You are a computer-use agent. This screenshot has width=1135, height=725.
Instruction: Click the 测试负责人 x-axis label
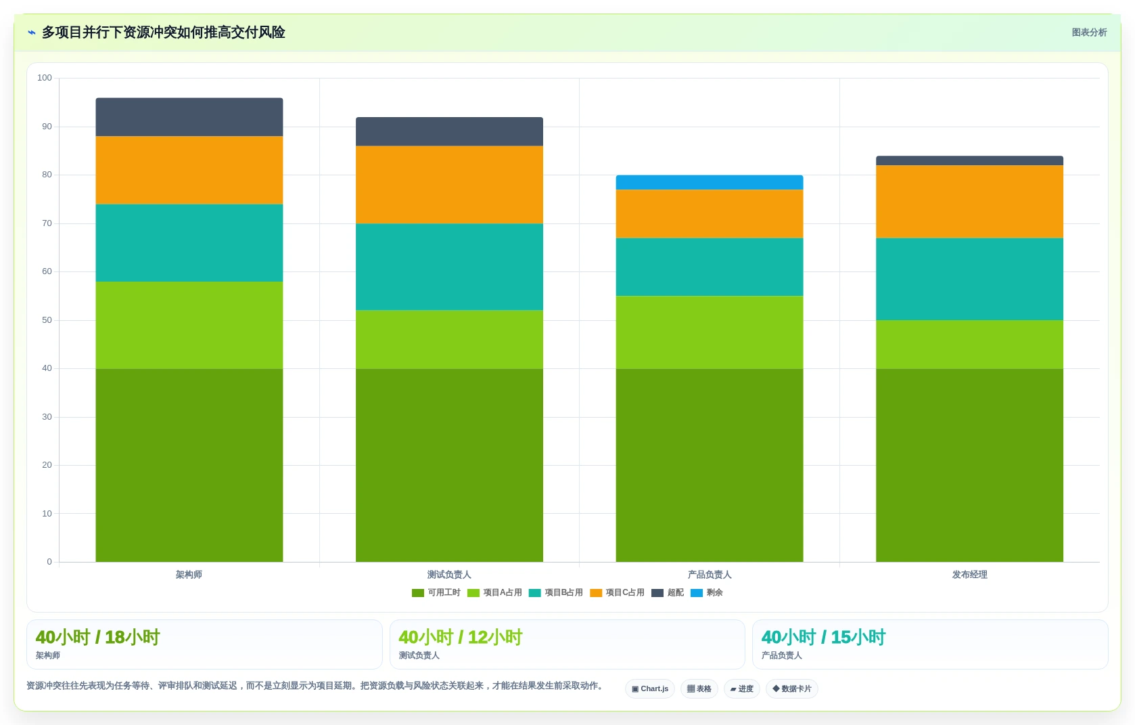[449, 575]
